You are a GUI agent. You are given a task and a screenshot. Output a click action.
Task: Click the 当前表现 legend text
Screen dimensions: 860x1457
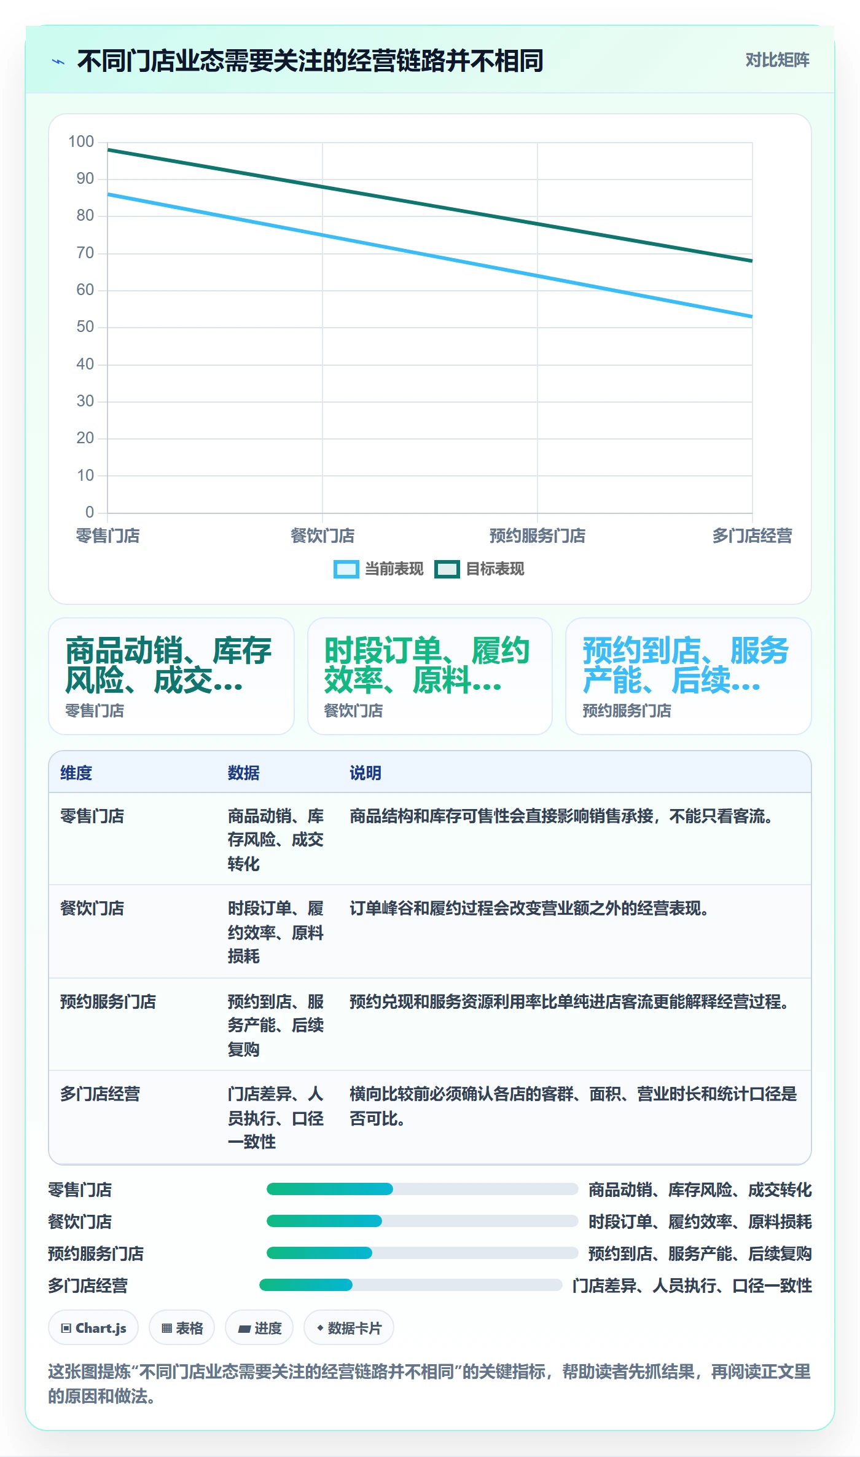394,569
